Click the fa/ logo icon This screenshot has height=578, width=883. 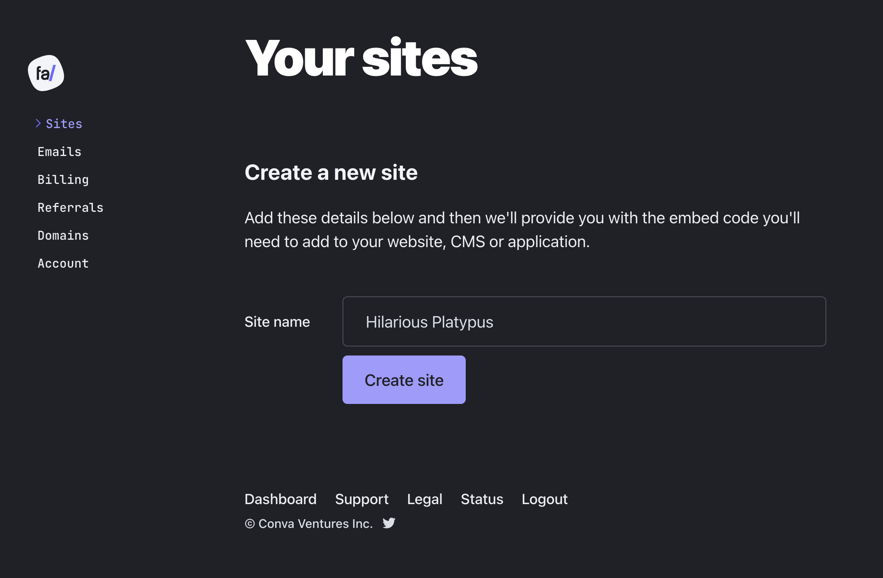coord(46,73)
